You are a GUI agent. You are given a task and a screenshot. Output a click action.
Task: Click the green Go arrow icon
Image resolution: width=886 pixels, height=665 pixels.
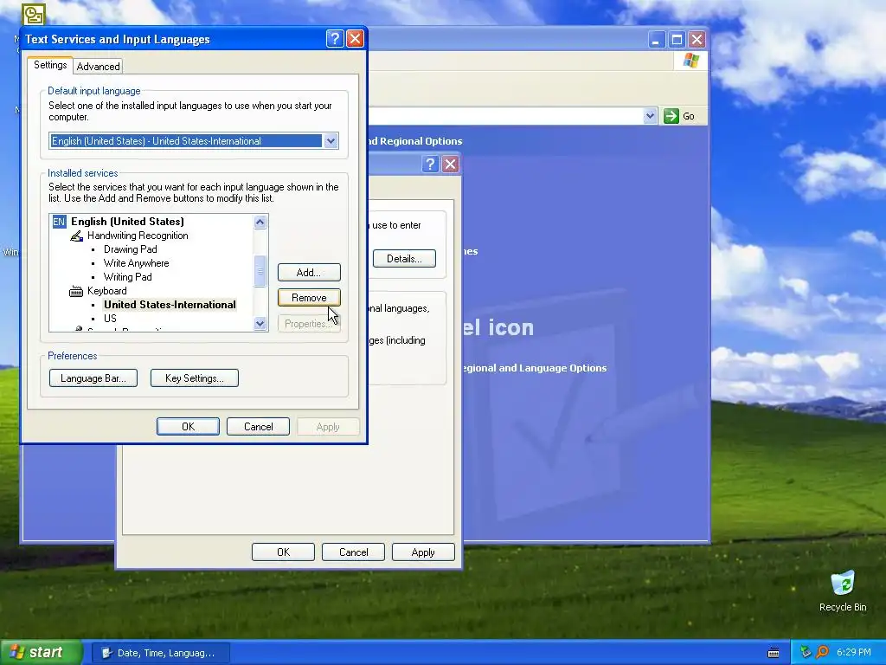[x=671, y=116]
